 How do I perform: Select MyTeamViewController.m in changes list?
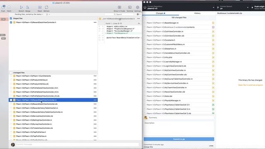click(179, 88)
